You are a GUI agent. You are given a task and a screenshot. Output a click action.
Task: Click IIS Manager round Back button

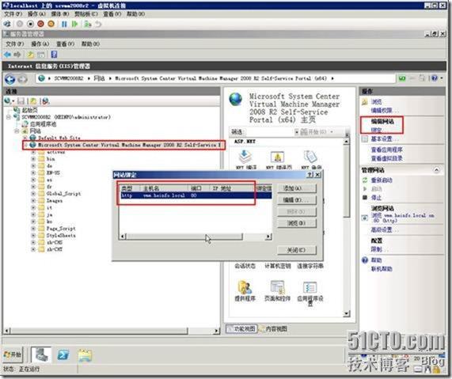pos(10,79)
